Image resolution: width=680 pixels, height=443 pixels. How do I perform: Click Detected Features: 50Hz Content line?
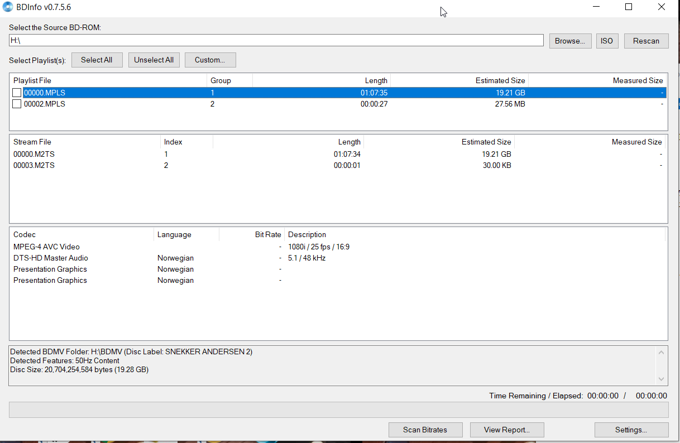click(x=65, y=360)
